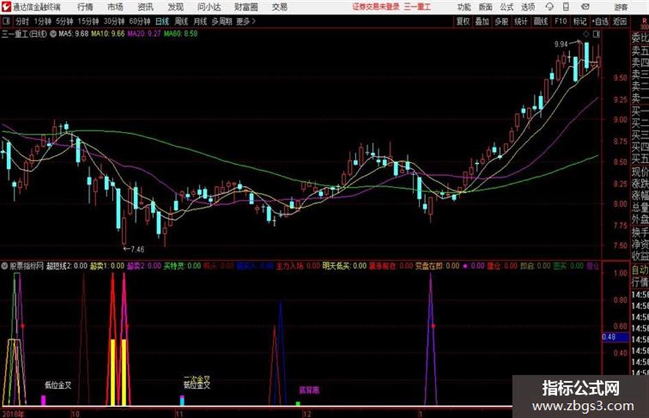Click the MA20: 9.27 indicator value
649x418 pixels.
coord(144,34)
